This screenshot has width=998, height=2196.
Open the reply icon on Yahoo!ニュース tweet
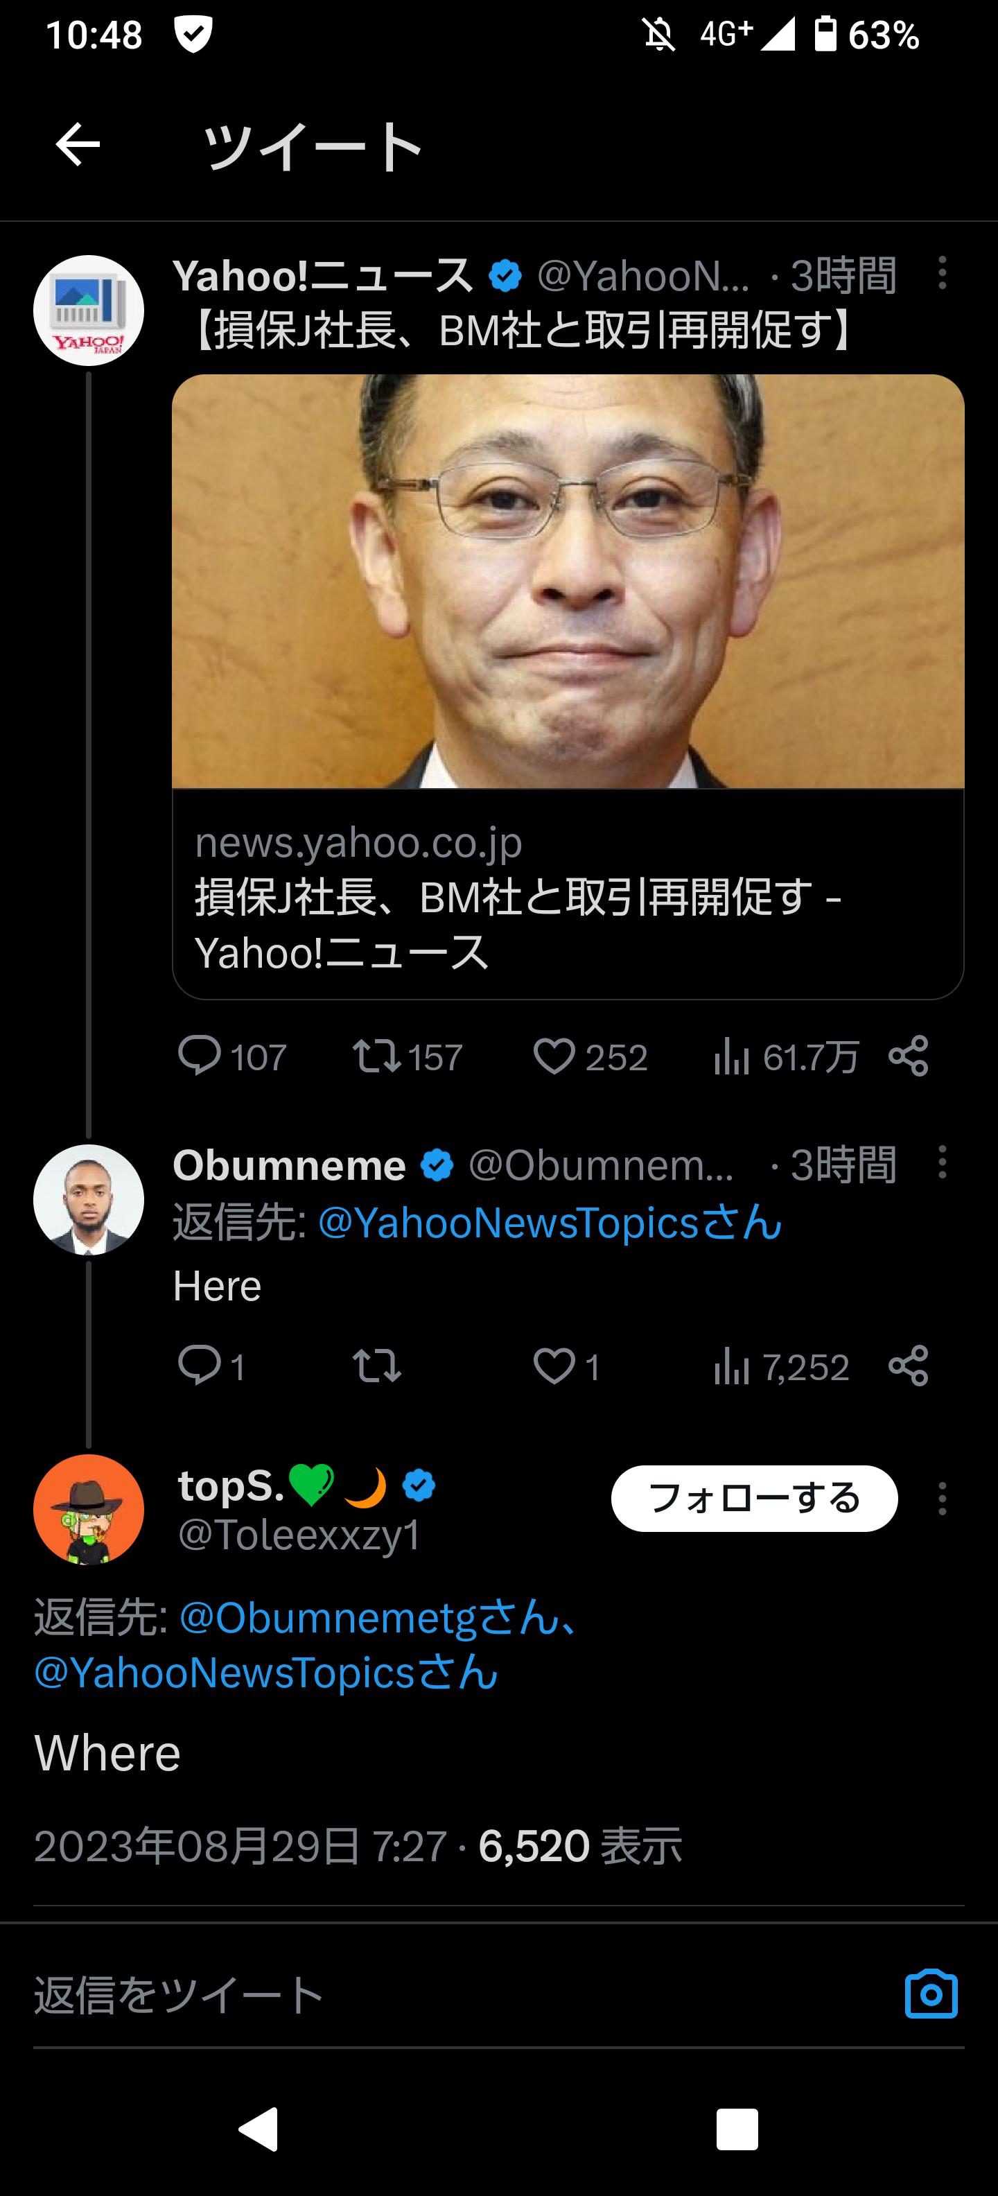point(200,1056)
